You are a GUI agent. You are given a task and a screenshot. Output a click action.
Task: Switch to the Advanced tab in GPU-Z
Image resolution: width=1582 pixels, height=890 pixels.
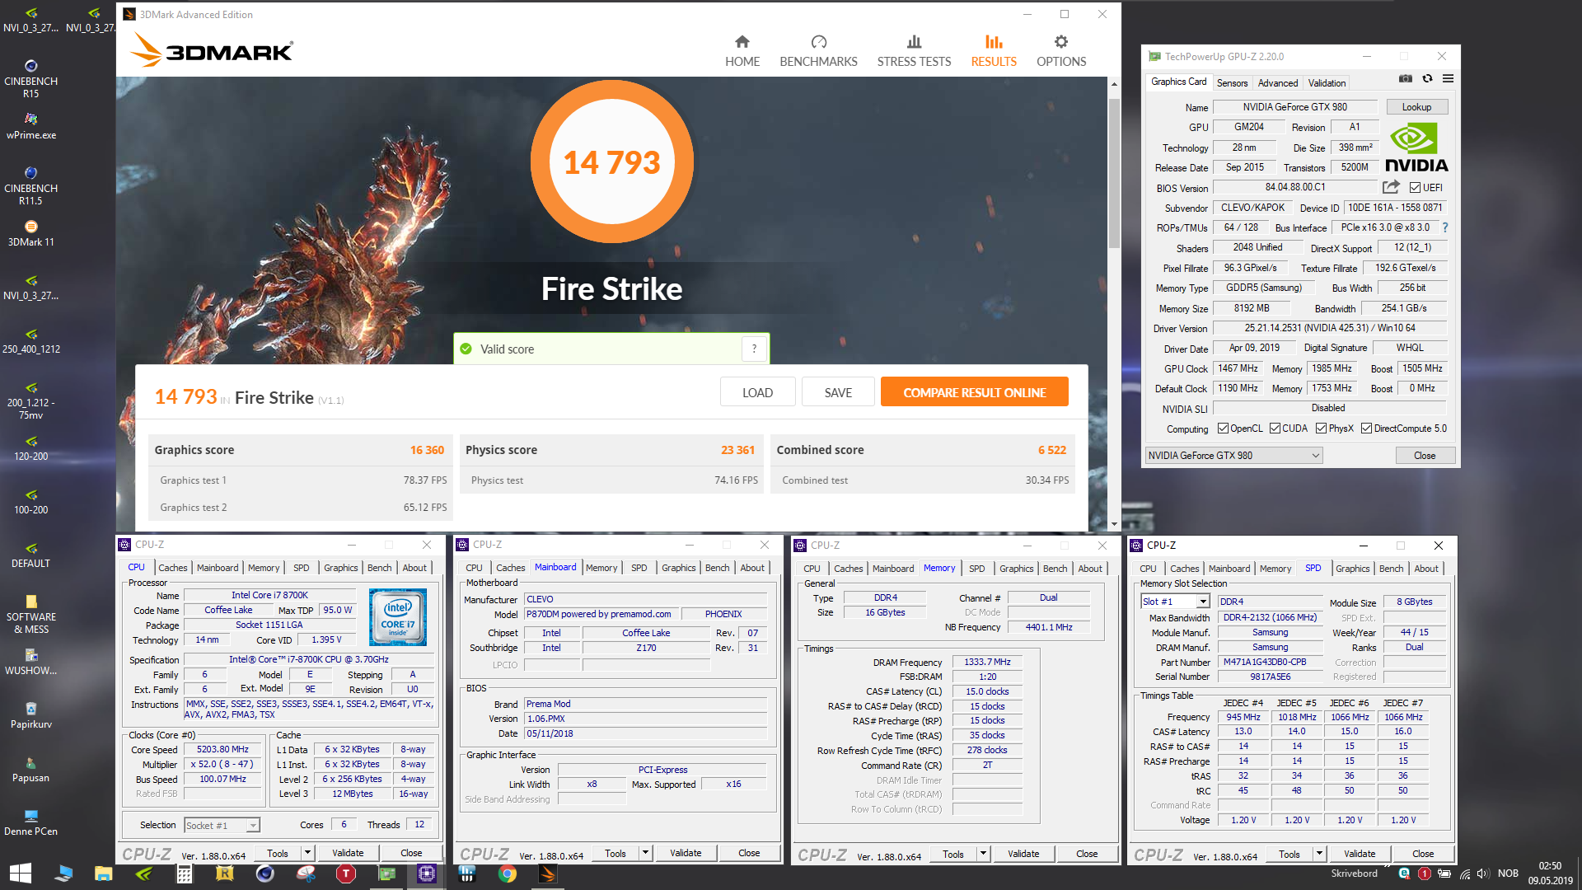click(1277, 83)
